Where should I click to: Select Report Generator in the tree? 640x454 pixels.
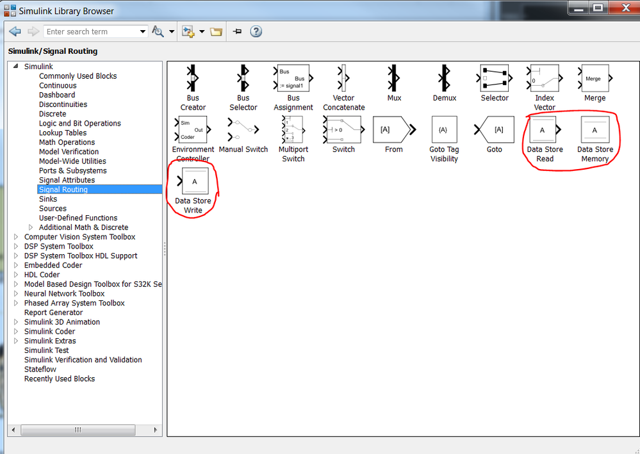pyautogui.click(x=53, y=312)
